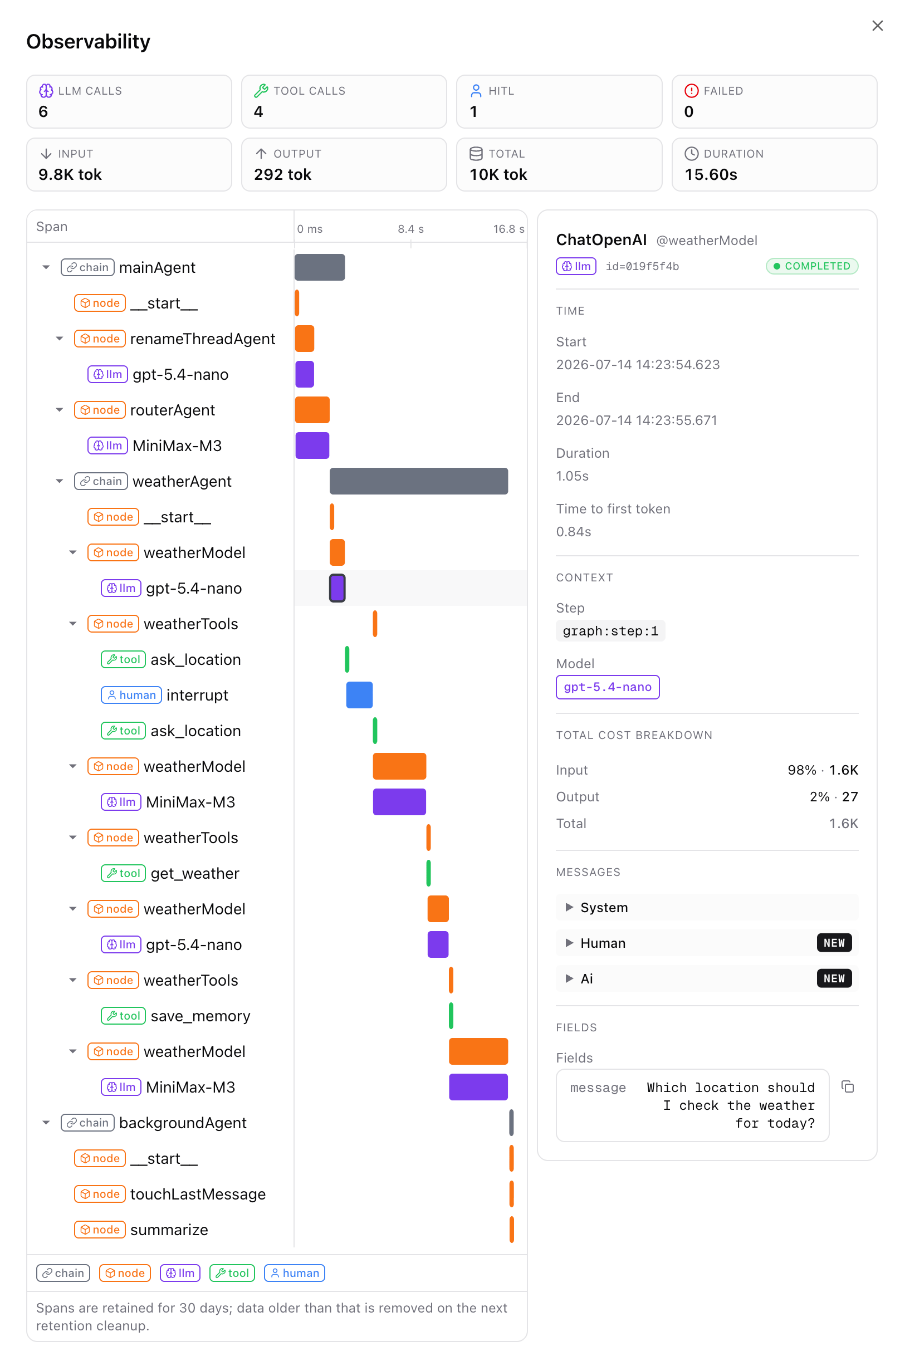Image resolution: width=900 pixels, height=1361 pixels.
Task: Click the tool badge on get_weather row
Action: click(x=124, y=873)
